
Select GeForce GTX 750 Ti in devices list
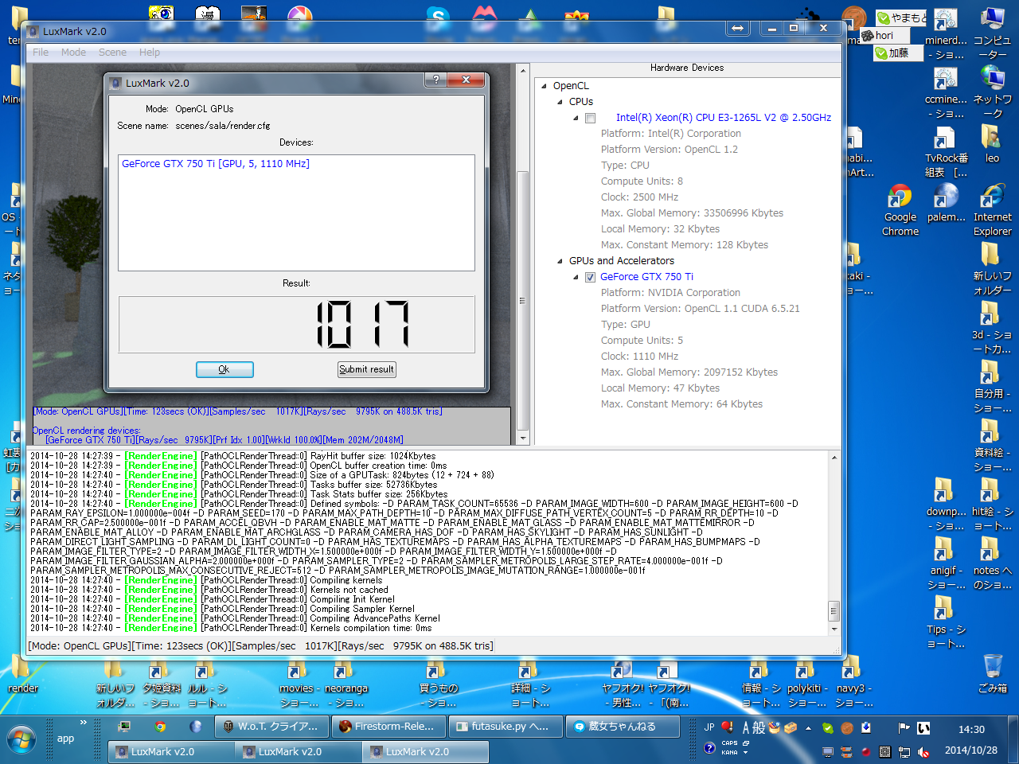tap(215, 164)
